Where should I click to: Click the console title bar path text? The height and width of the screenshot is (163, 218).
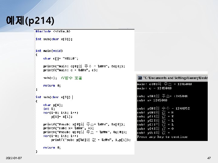tap(175, 78)
